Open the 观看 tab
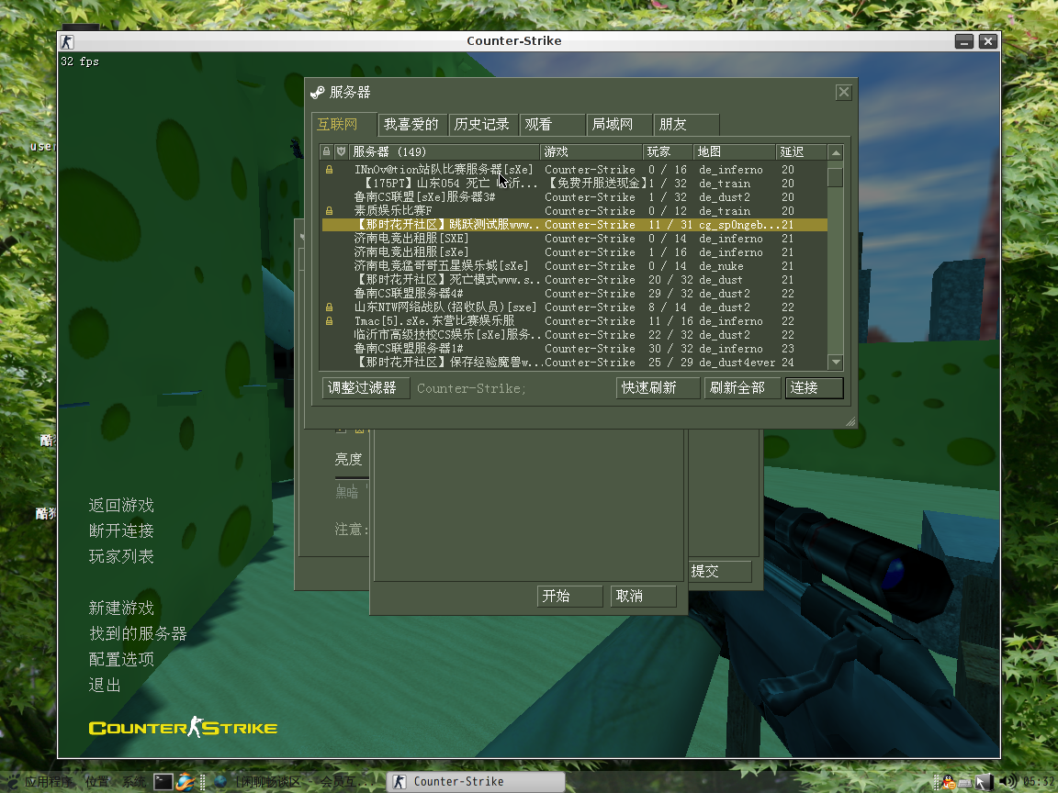This screenshot has width=1058, height=793. coord(552,125)
